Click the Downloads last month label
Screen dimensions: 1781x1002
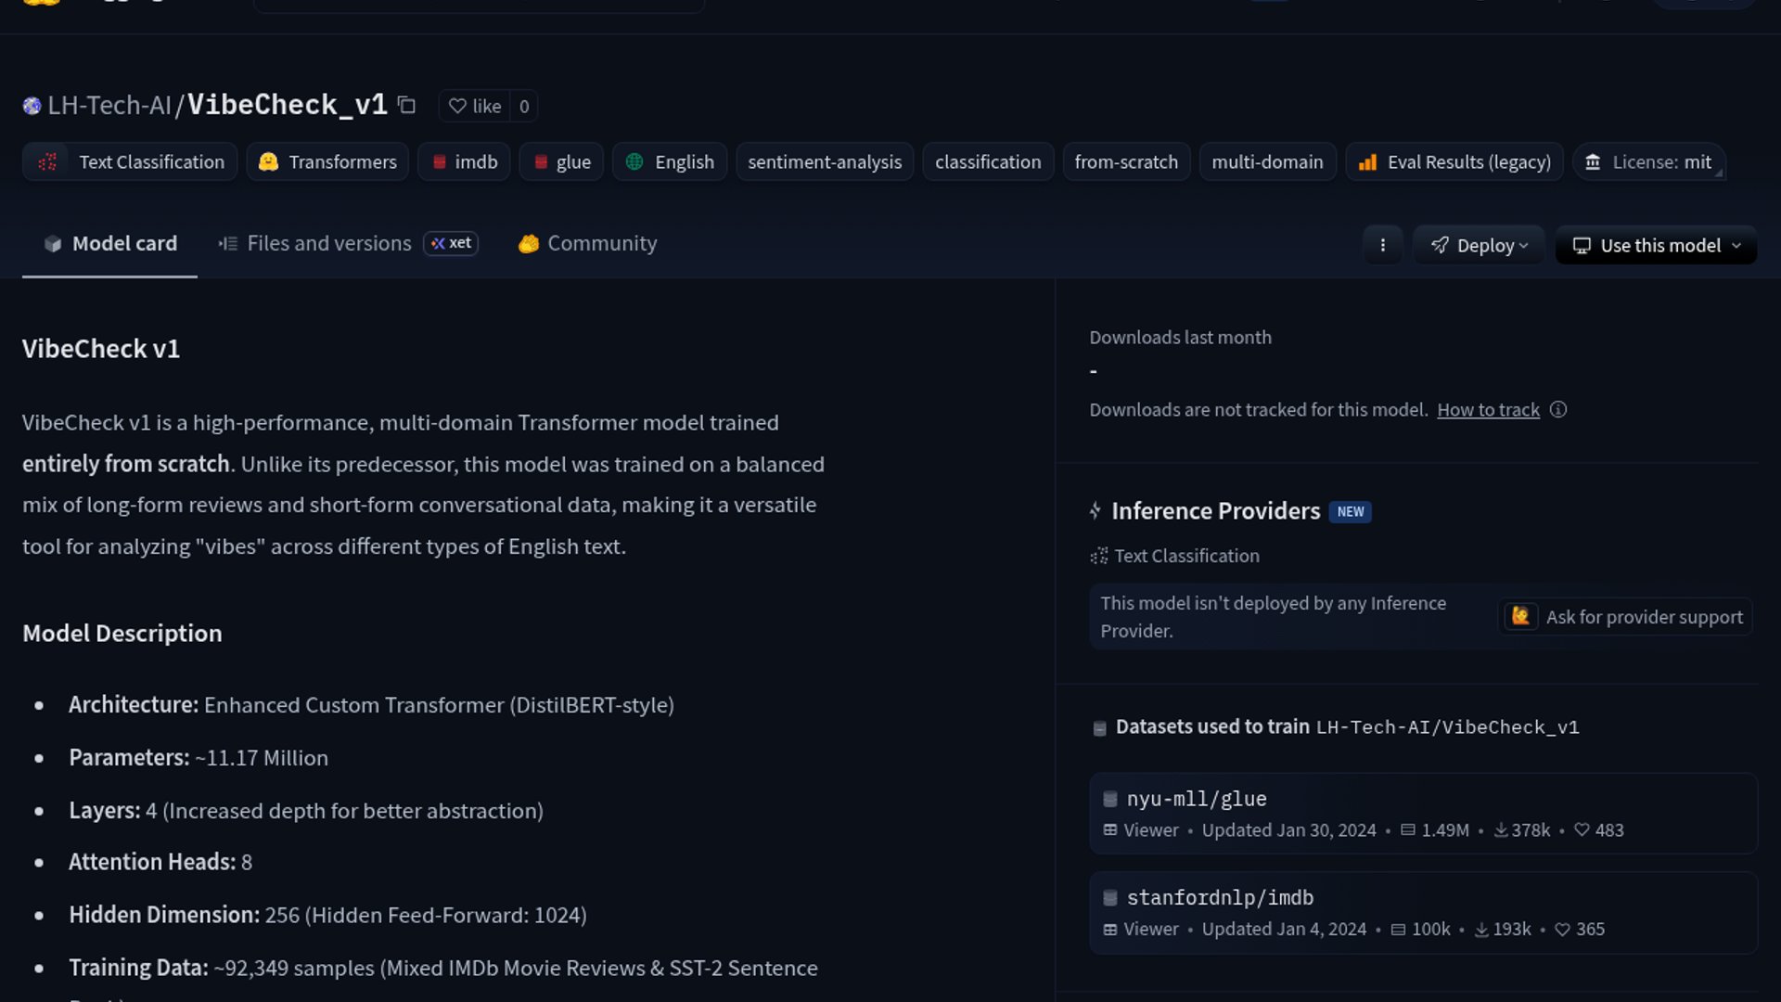pyautogui.click(x=1180, y=337)
